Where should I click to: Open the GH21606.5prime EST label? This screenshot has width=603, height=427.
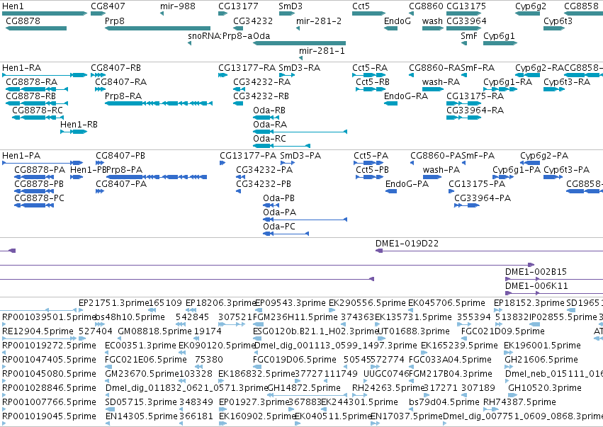[x=541, y=359]
